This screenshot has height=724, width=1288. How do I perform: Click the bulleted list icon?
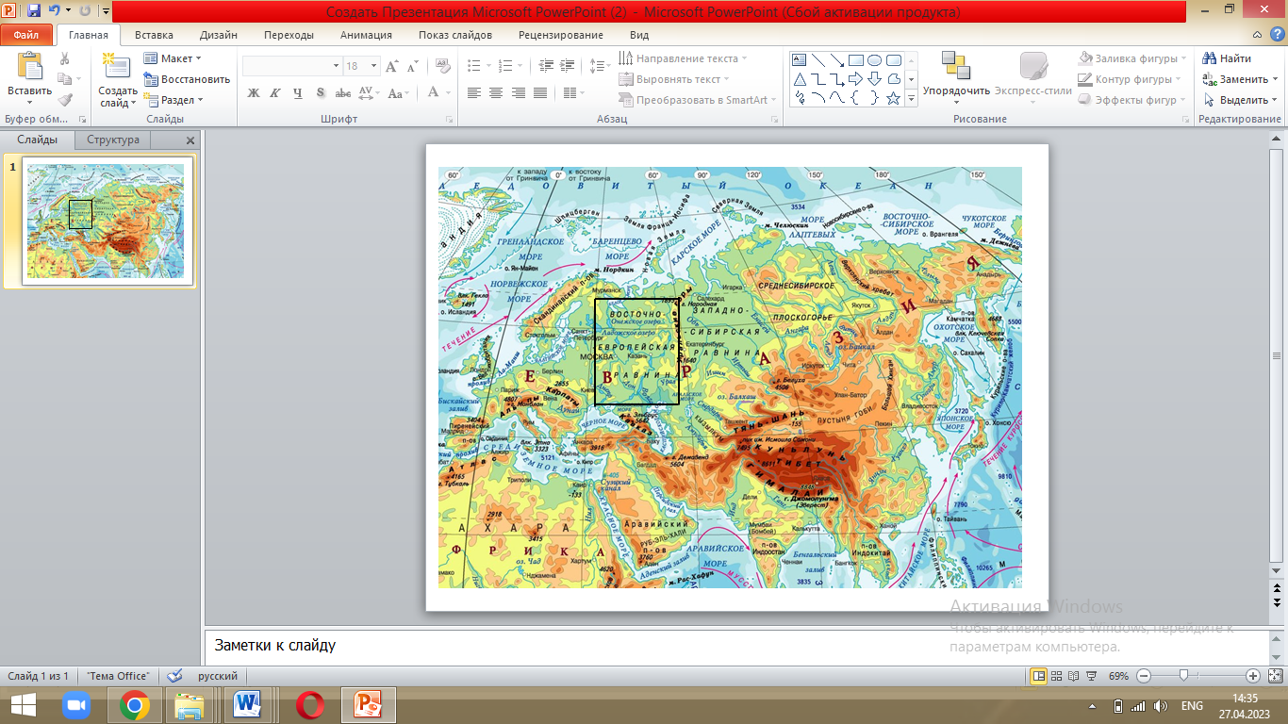[474, 65]
